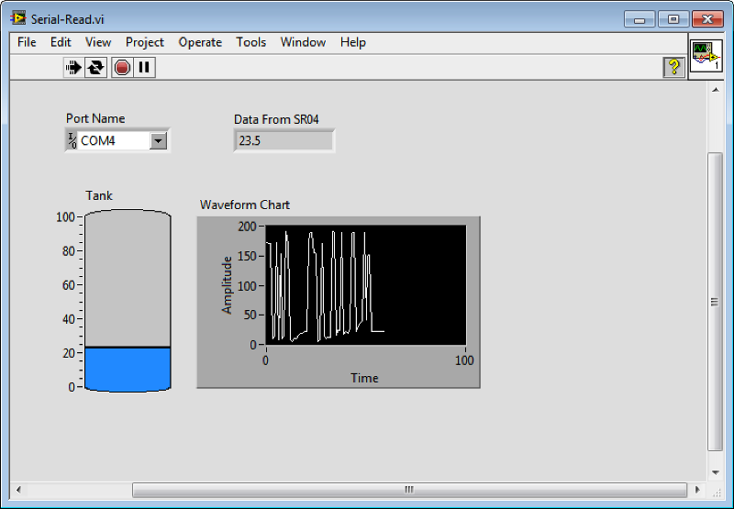Minimize the Serial-Read.vi window
Screen dimensions: 734x509
click(x=639, y=19)
